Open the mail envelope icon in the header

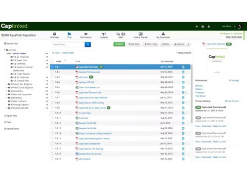pyautogui.click(x=203, y=27)
